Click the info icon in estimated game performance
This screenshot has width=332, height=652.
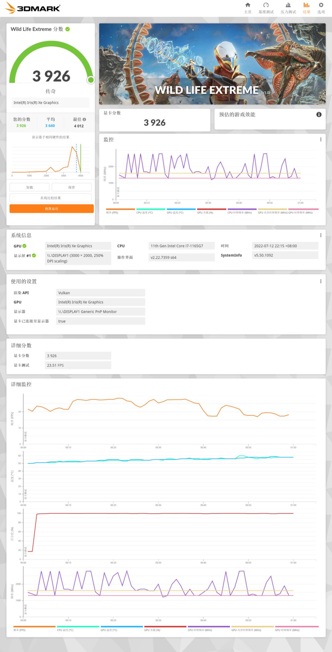(319, 115)
